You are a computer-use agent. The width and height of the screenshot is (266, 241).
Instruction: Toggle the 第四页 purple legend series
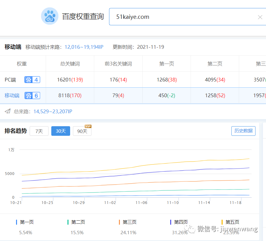[x=179, y=222]
